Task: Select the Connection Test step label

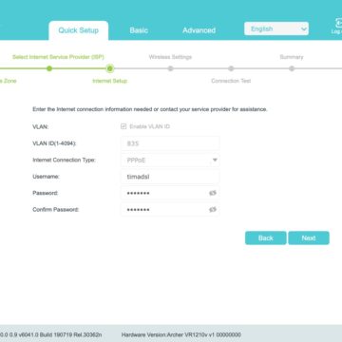Action: 231,81
